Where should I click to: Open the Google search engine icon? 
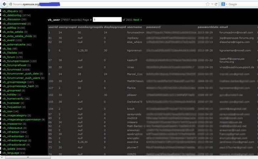(223, 4)
